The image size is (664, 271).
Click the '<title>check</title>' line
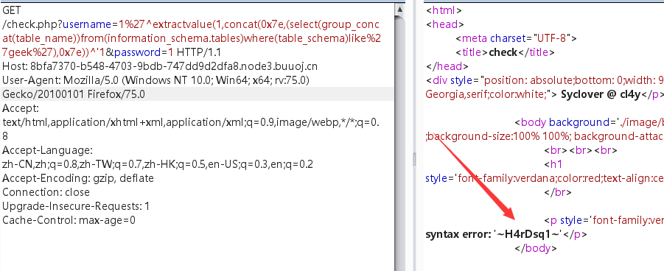pyautogui.click(x=506, y=52)
